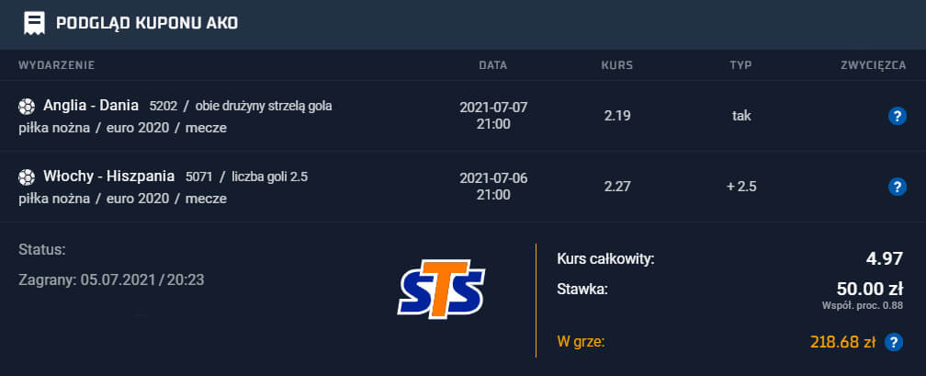Screen dimensions: 926x376
Task: Open the help icon next to W grze amount
Action: [x=894, y=342]
